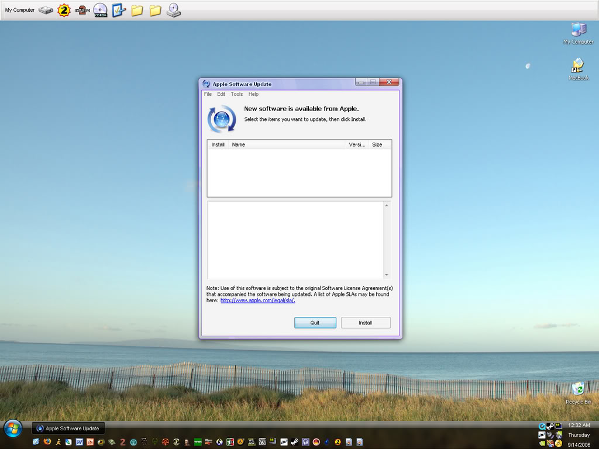Screen dimensions: 599x449
Task: Close the Apple Software Update window
Action: 389,82
